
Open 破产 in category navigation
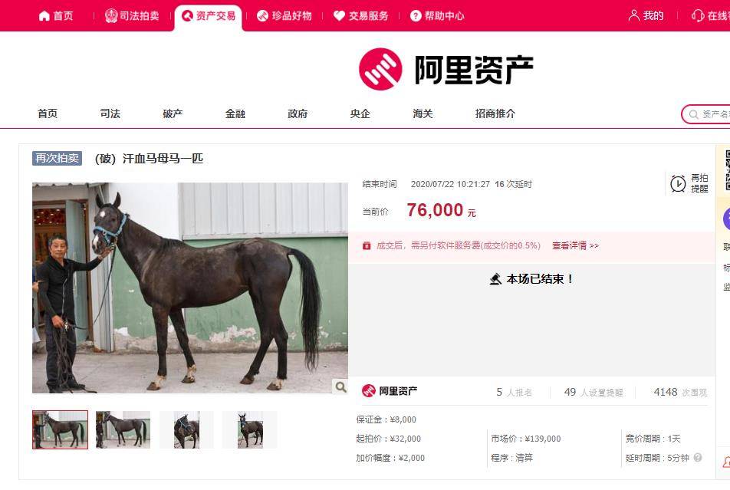tap(173, 113)
